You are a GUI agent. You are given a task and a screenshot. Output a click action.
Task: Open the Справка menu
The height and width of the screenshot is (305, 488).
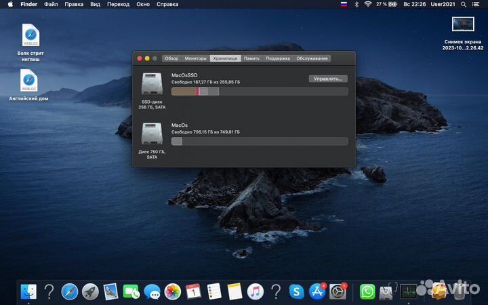coord(167,4)
